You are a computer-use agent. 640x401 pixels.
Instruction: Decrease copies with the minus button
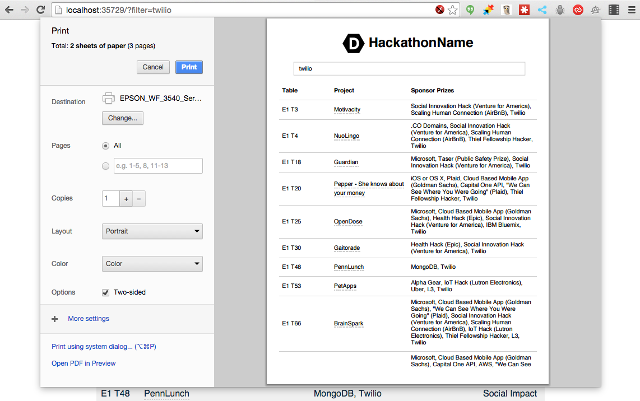[139, 199]
